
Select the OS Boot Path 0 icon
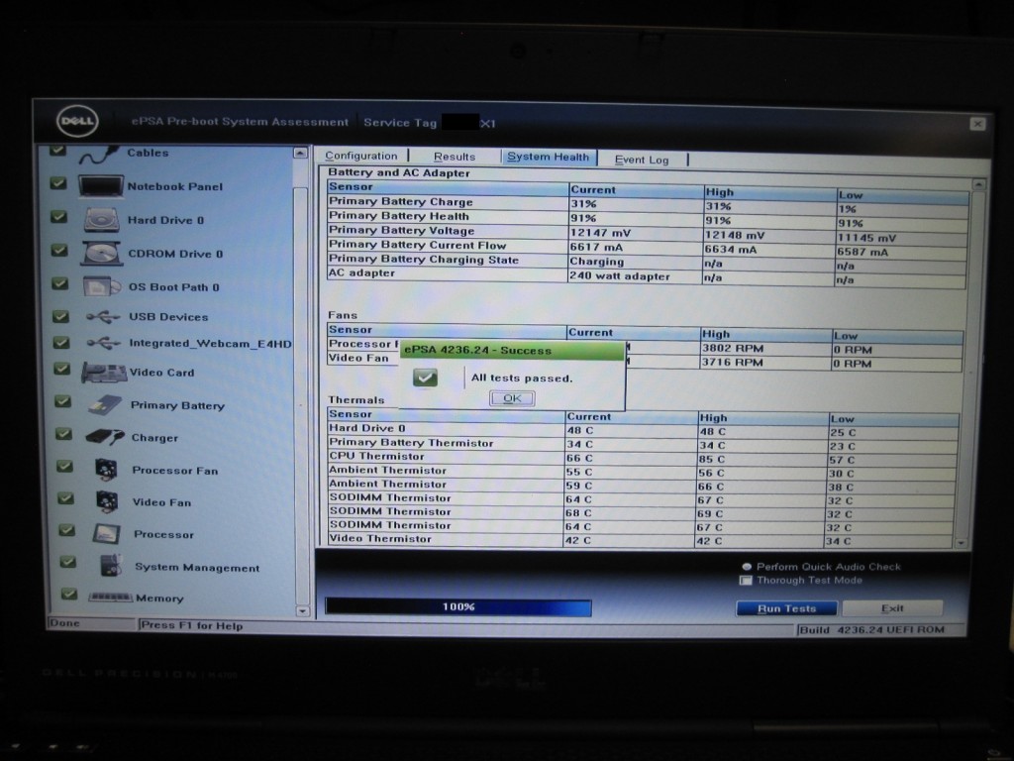[102, 286]
